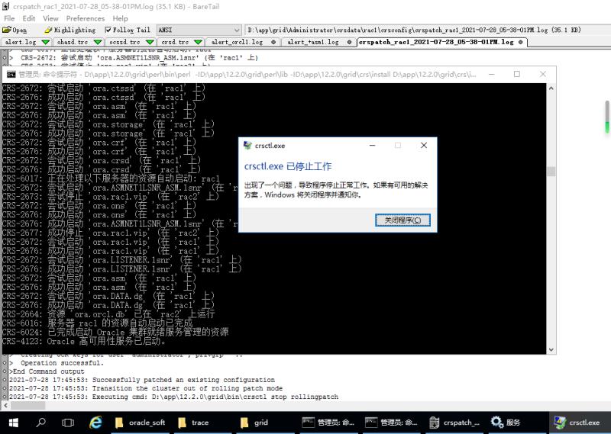This screenshot has width=611, height=434.
Task: Switch to the ocssd.trc tab
Action: click(x=124, y=42)
